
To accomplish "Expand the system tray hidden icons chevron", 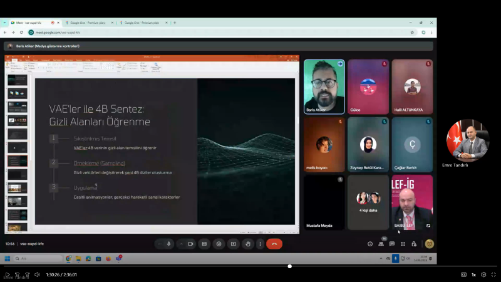I will point(381,258).
